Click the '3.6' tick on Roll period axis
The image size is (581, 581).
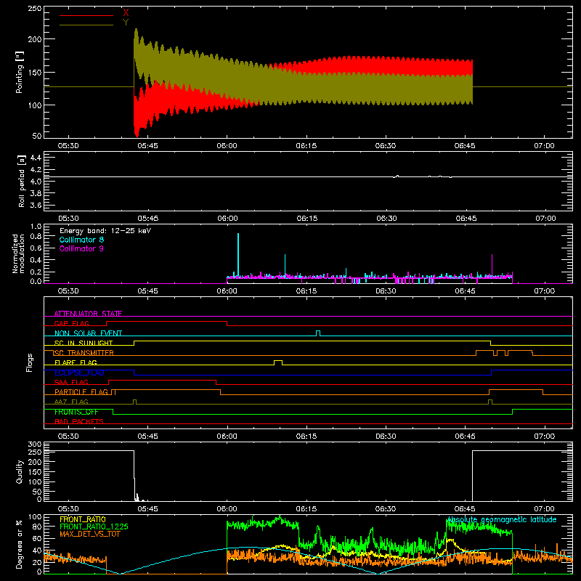36,205
